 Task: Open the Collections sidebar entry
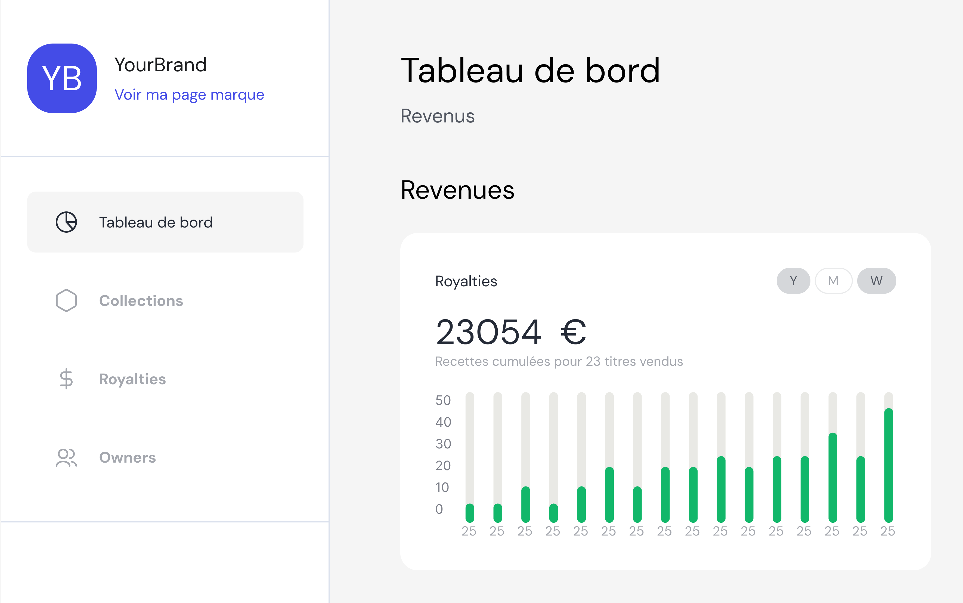click(141, 301)
